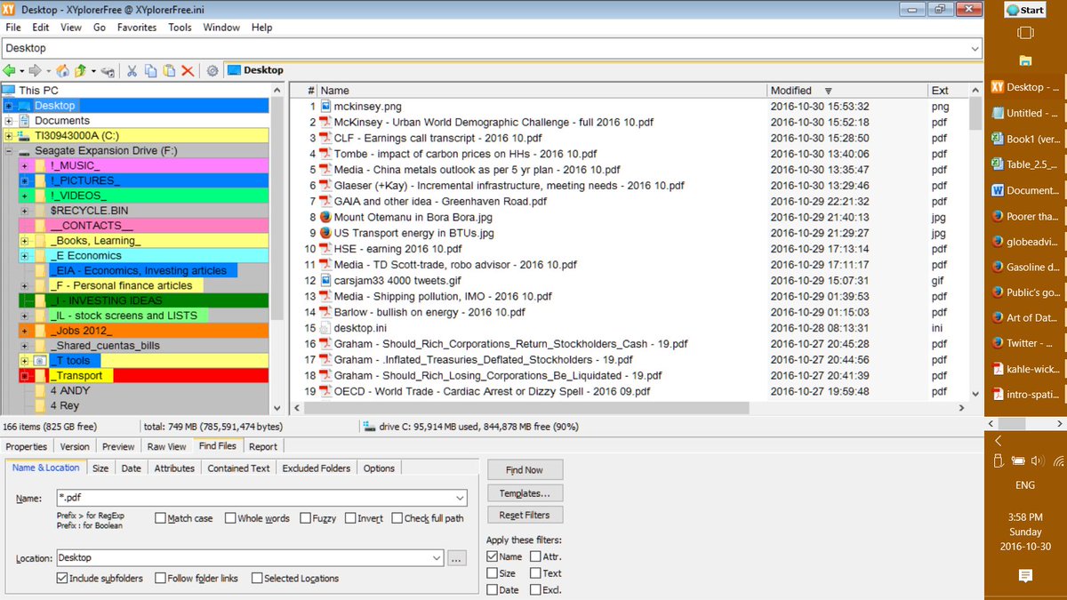The width and height of the screenshot is (1067, 600).
Task: Expand the Documents tree node
Action: (x=9, y=121)
